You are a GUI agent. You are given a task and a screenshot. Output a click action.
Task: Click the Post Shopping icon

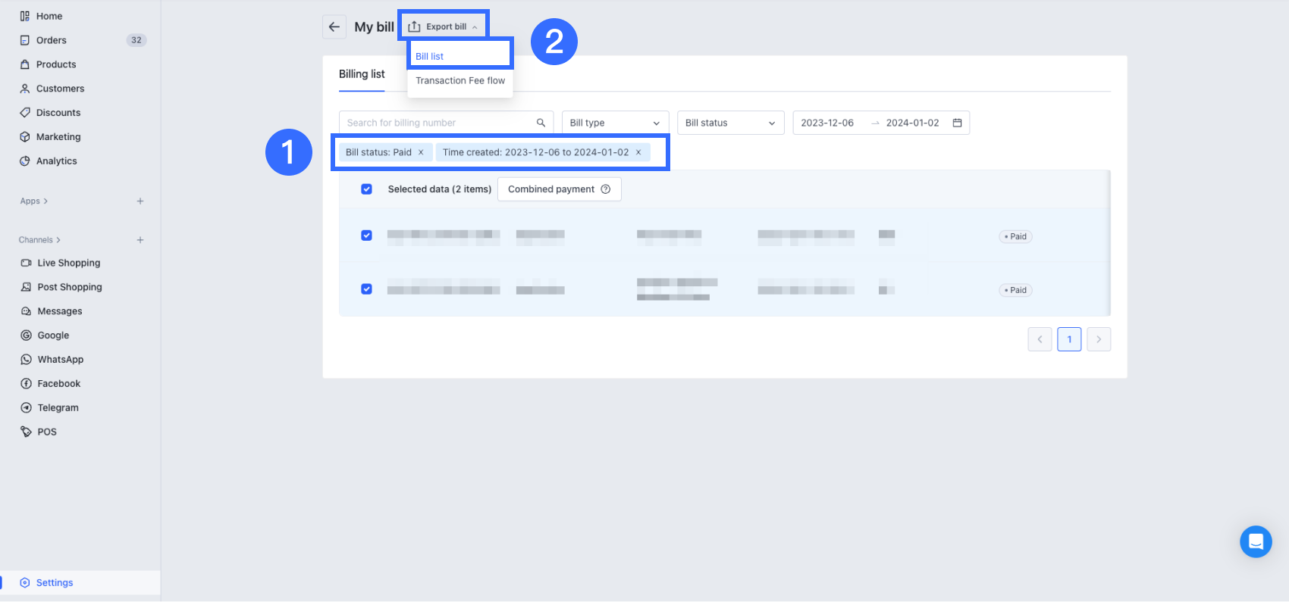pyautogui.click(x=27, y=287)
